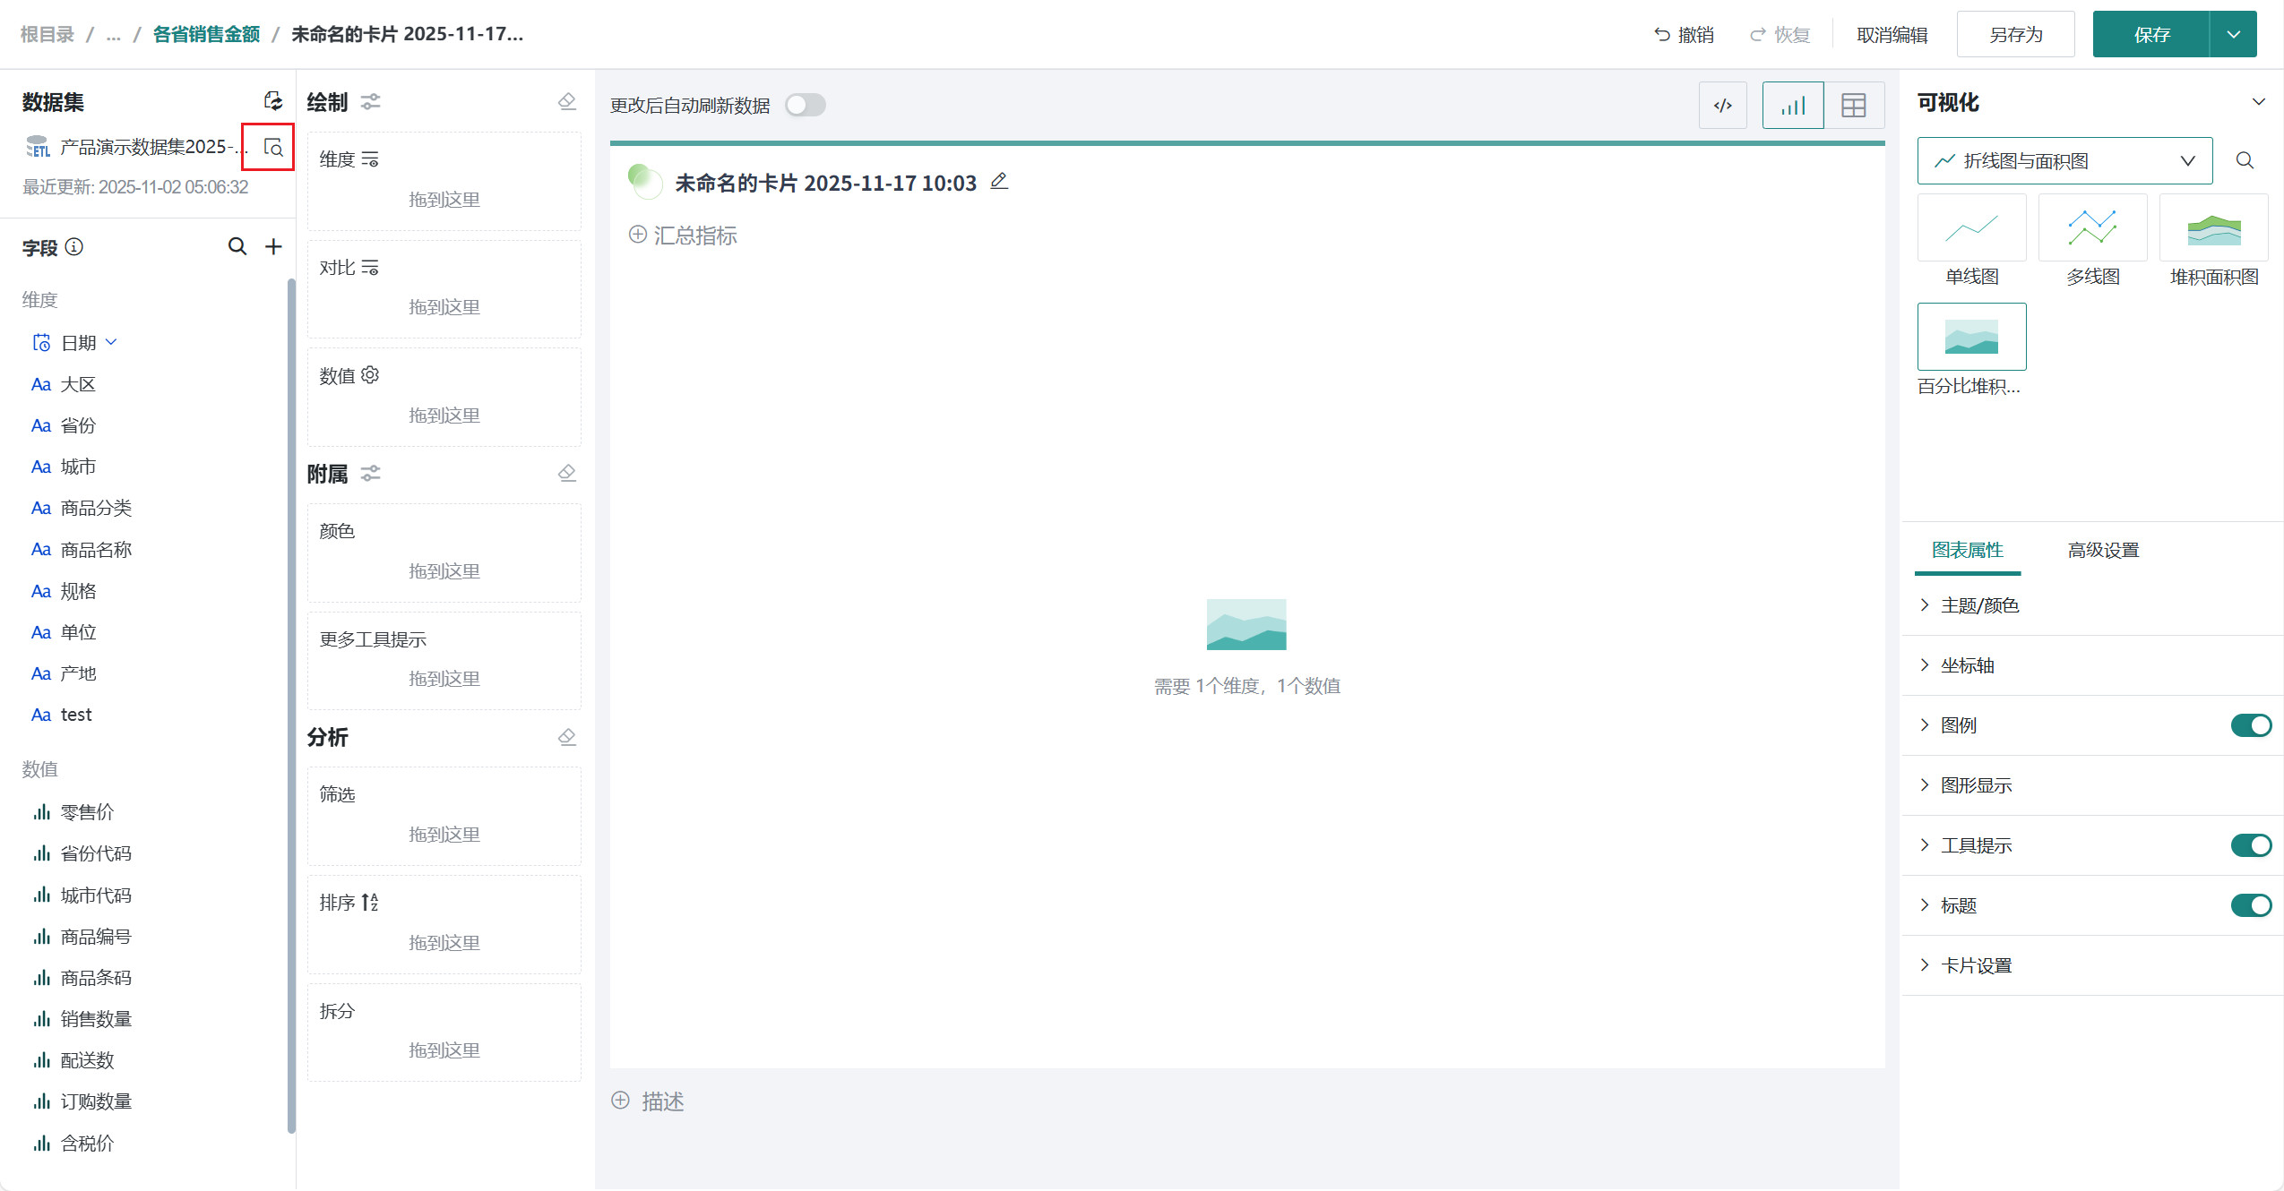The image size is (2284, 1191).
Task: Disable the 图例 toggle
Action: tap(2250, 725)
